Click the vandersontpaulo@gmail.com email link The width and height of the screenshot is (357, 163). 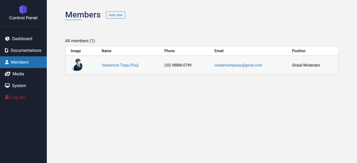click(x=238, y=65)
